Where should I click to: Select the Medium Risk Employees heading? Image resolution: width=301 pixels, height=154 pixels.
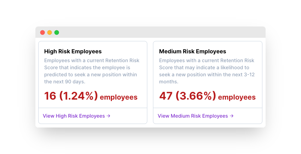tap(193, 51)
